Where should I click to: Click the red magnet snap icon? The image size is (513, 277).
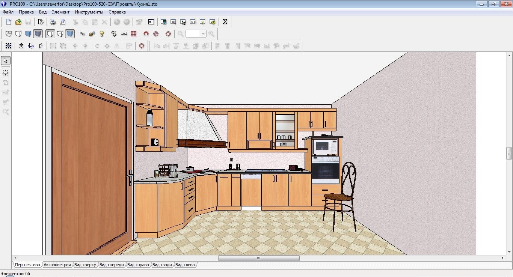coord(146,34)
